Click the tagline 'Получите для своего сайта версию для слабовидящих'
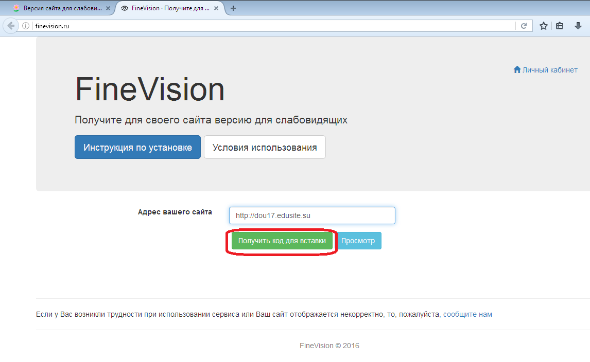Viewport: 590px width, 362px height. click(x=211, y=120)
